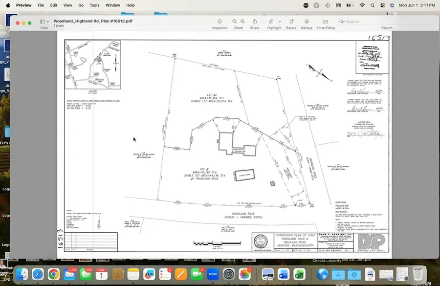Launch Google Chrome from the Dock
Screen dimensions: 440x286
pyautogui.click(x=53, y=274)
